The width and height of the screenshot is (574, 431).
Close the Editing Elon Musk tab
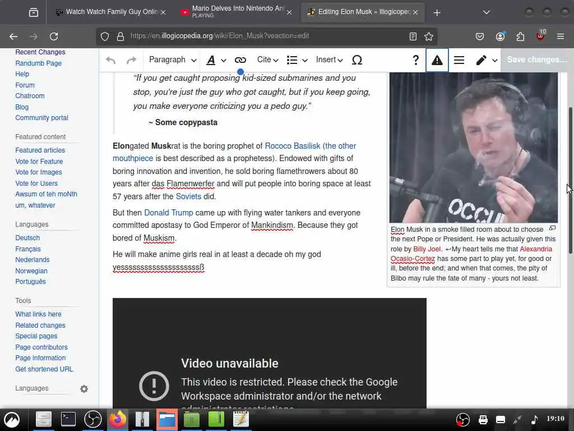pyautogui.click(x=415, y=12)
